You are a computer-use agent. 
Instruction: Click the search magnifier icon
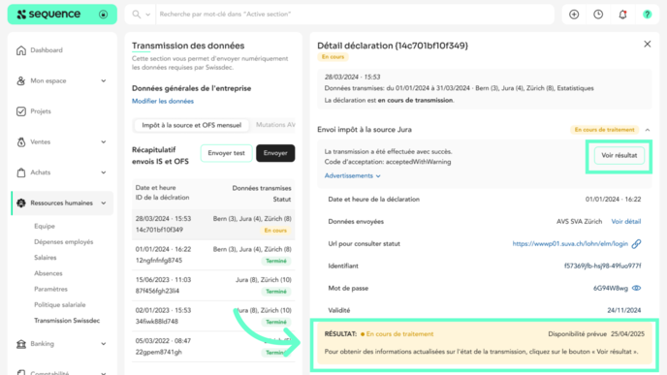[x=136, y=15]
